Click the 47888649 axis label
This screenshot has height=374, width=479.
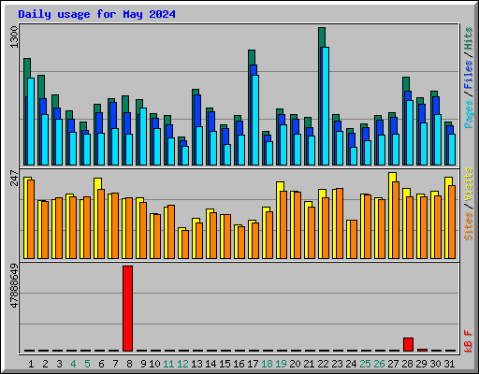(x=14, y=285)
